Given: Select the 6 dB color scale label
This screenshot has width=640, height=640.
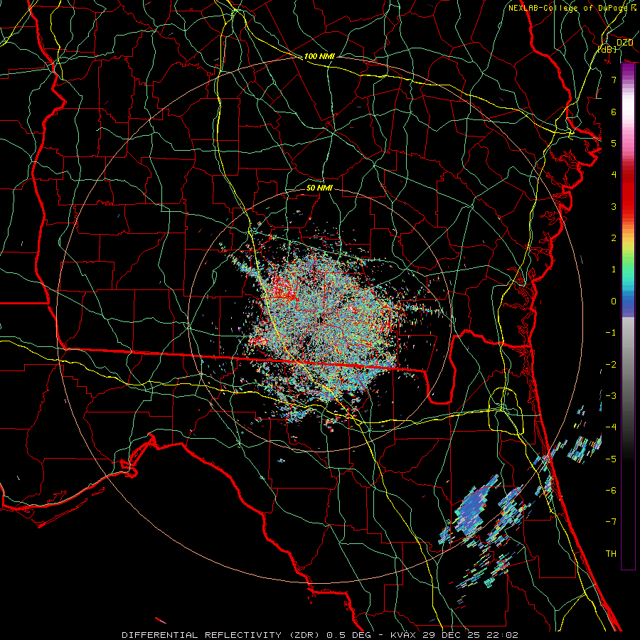Looking at the screenshot, I should [614, 112].
